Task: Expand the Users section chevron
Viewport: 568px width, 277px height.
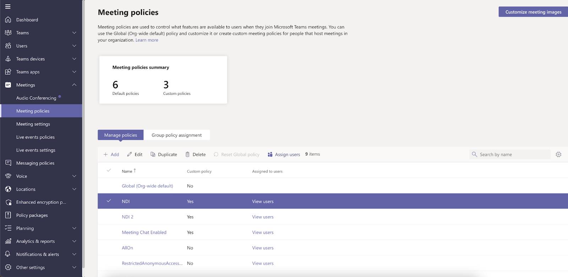Action: [x=74, y=46]
